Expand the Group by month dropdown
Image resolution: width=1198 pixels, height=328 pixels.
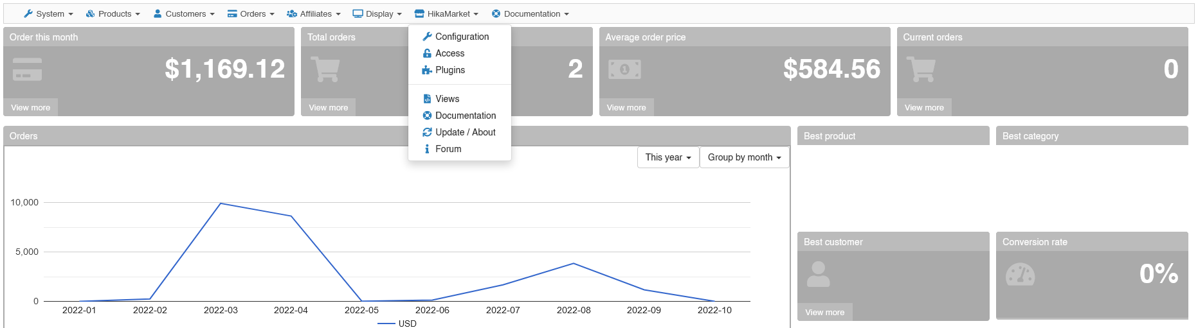coord(744,157)
